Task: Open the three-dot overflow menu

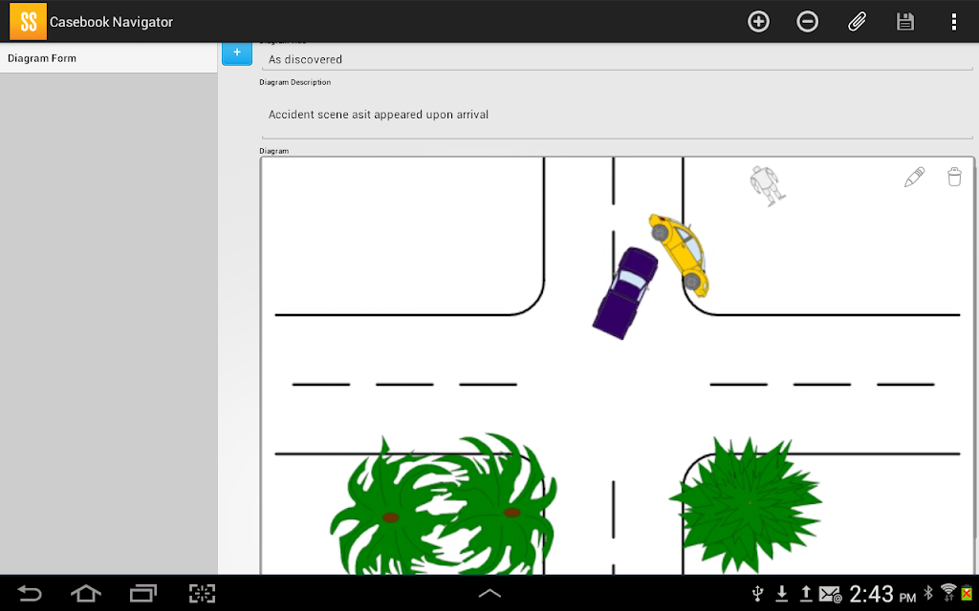Action: tap(953, 21)
